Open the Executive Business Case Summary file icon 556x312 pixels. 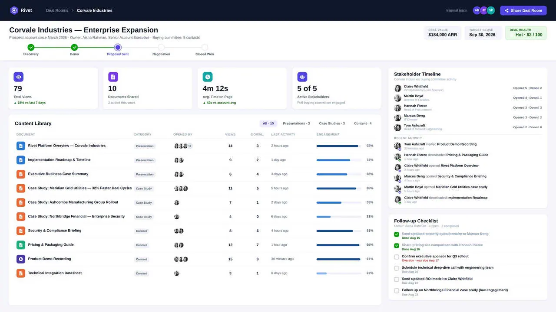pyautogui.click(x=21, y=174)
